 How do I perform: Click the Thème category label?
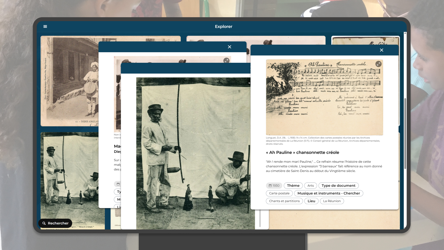[293, 186]
